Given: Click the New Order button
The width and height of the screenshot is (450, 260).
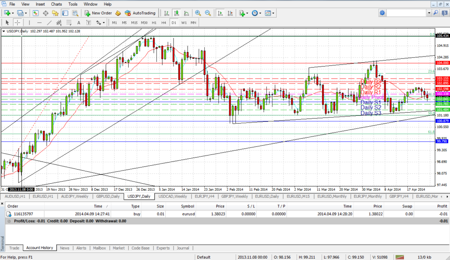Looking at the screenshot, I should pyautogui.click(x=98, y=13).
